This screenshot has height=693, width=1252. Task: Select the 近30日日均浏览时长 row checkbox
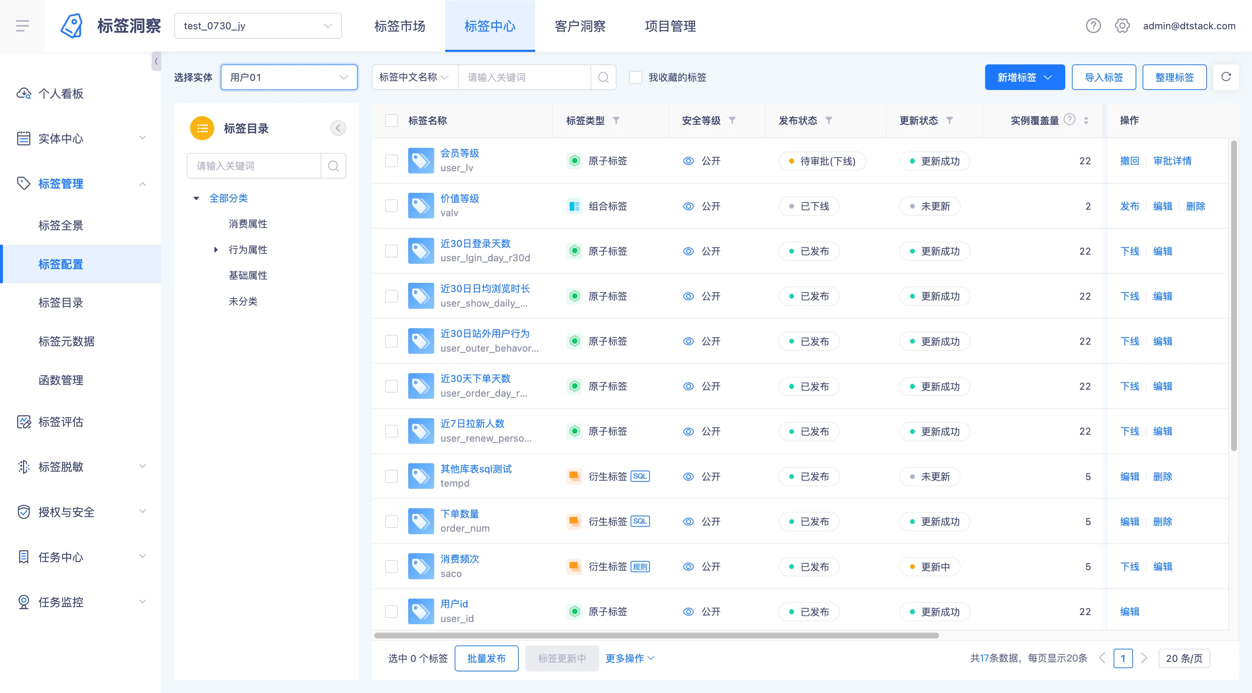[391, 296]
